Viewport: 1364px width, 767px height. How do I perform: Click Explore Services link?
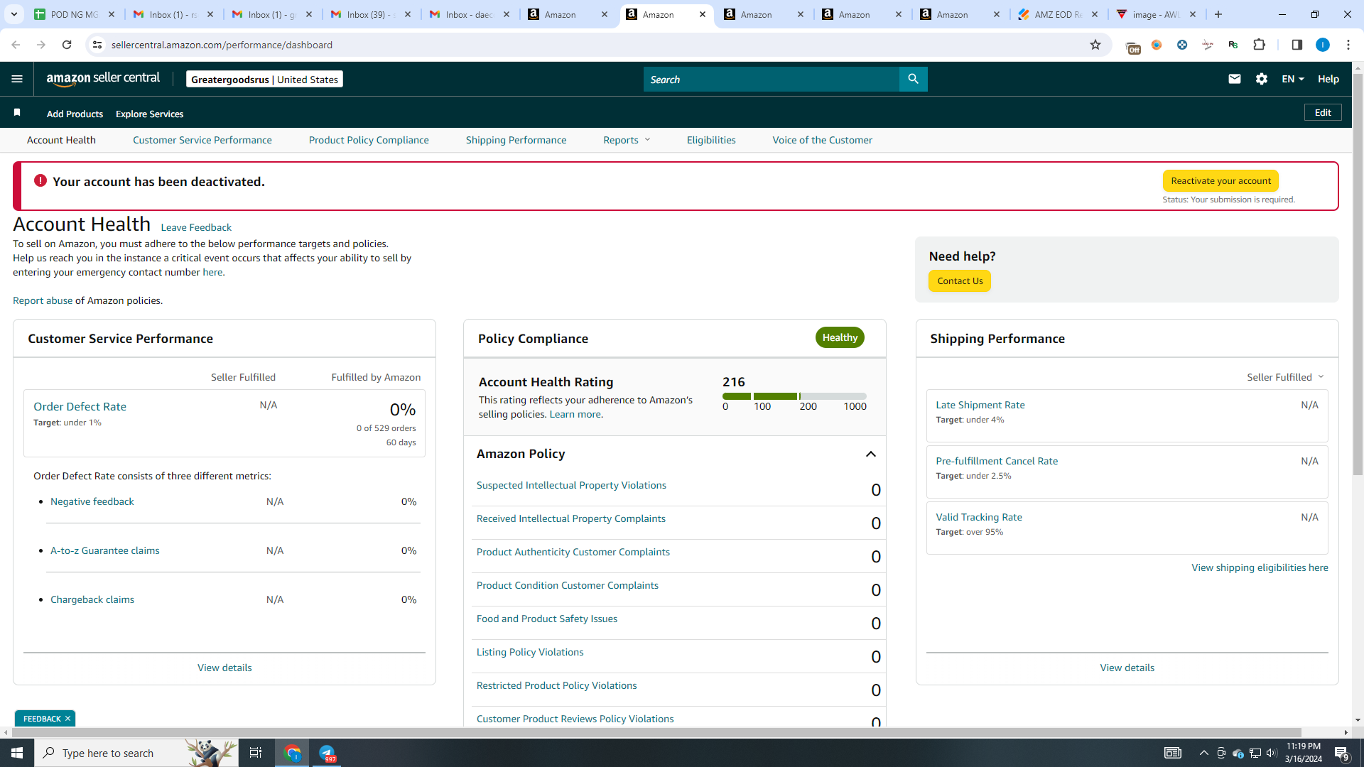tap(149, 114)
